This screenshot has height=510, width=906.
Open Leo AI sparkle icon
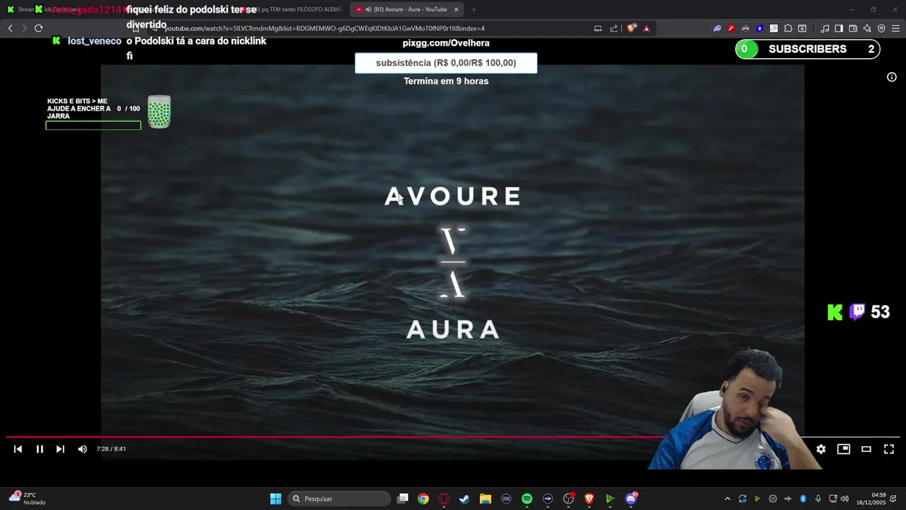point(867,28)
